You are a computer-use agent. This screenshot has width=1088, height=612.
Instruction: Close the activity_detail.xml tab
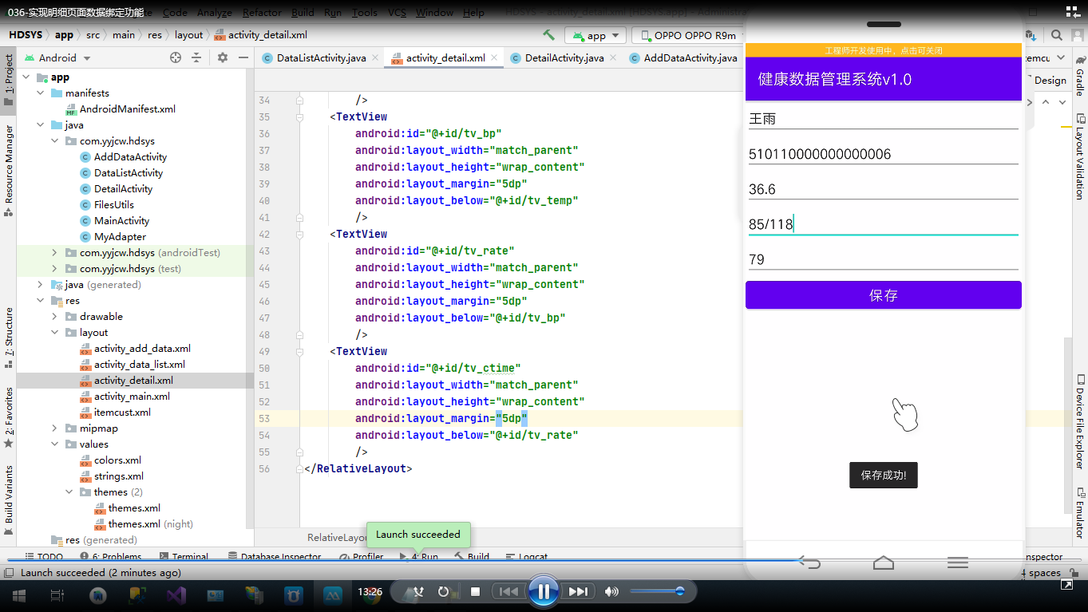[495, 57]
